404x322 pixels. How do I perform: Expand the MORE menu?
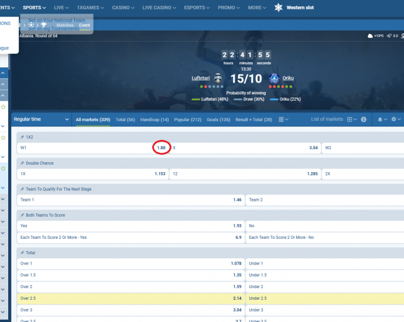click(x=257, y=8)
